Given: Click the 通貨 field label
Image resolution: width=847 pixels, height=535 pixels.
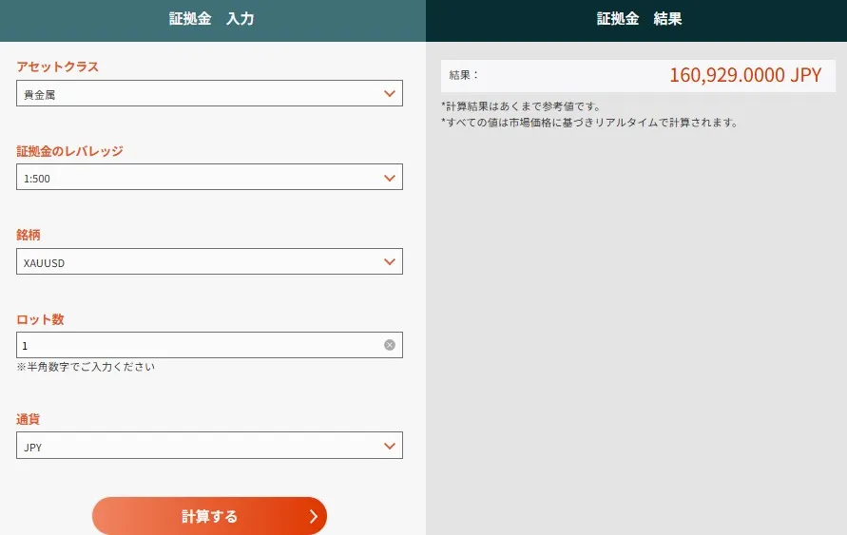Looking at the screenshot, I should point(29,419).
